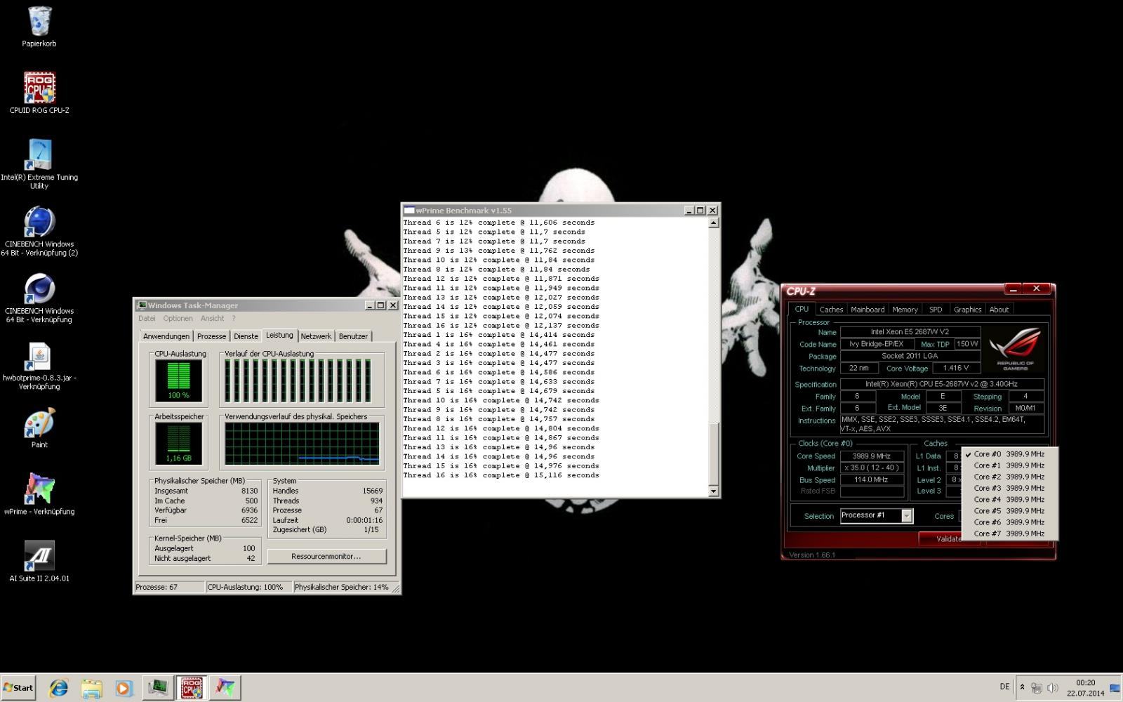This screenshot has width=1123, height=702.
Task: Open the Graphics tab in CPU-Z
Action: click(967, 310)
